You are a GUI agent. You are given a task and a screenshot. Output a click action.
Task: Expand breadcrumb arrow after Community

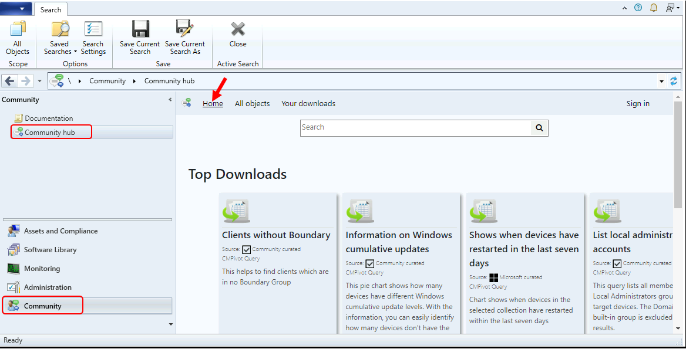tap(134, 82)
